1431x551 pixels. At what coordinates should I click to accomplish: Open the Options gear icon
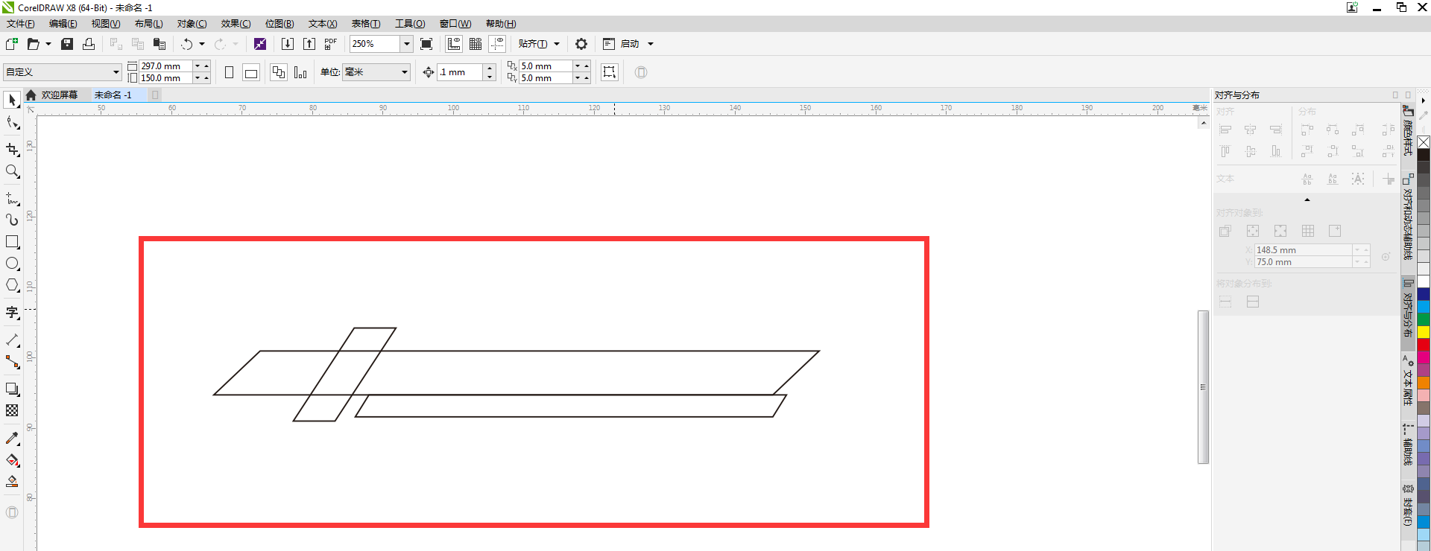tap(581, 44)
